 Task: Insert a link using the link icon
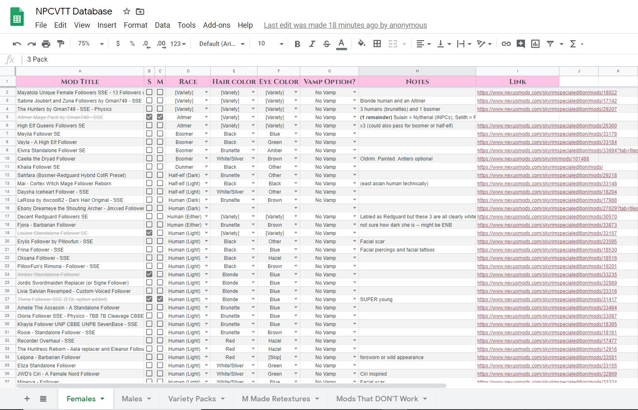pyautogui.click(x=506, y=44)
